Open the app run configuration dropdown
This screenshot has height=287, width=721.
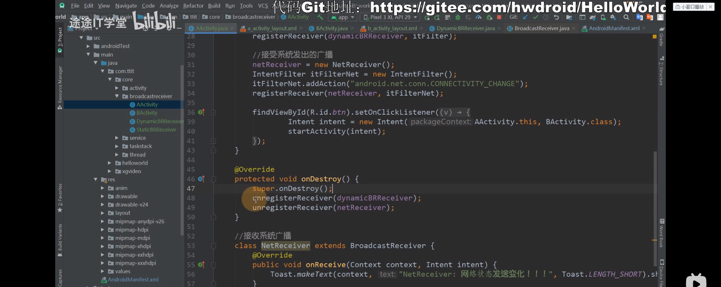[342, 17]
